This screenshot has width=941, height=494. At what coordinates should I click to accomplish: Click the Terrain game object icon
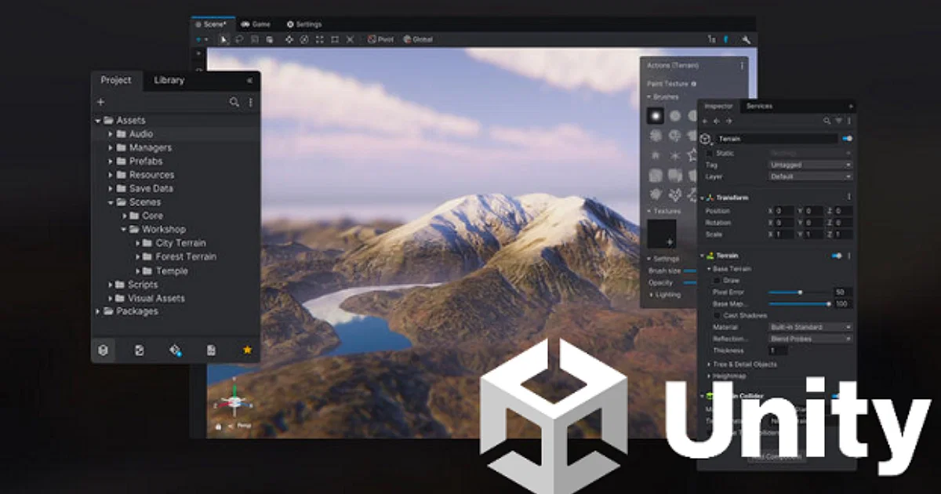(705, 139)
